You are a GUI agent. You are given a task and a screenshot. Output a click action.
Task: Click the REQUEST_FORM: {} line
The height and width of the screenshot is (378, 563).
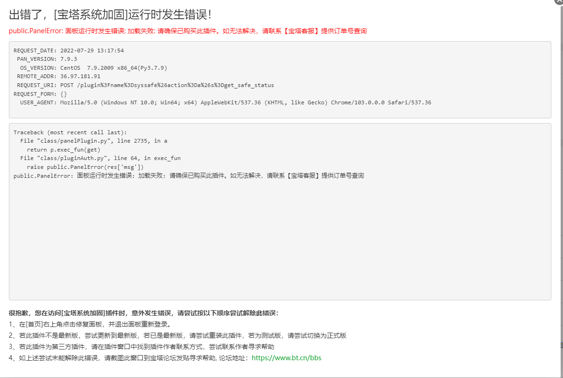40,94
